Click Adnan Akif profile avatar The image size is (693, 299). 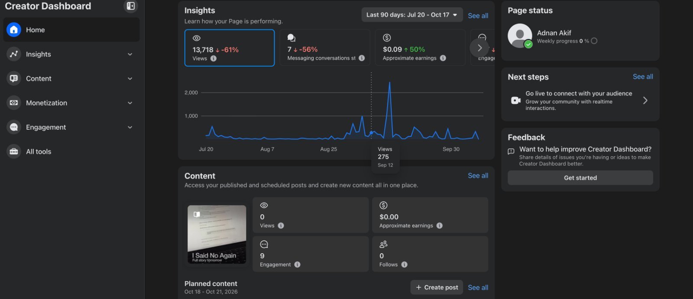point(520,36)
